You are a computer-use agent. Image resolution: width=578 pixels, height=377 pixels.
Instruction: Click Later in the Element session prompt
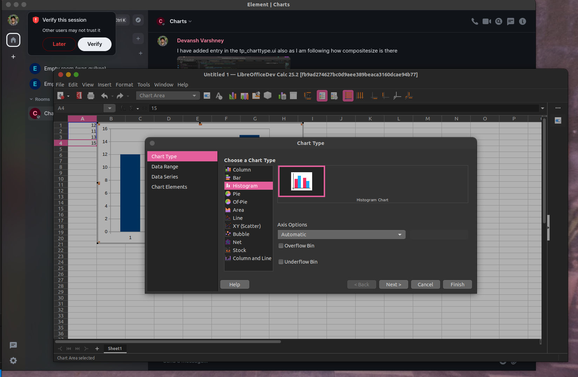click(59, 44)
